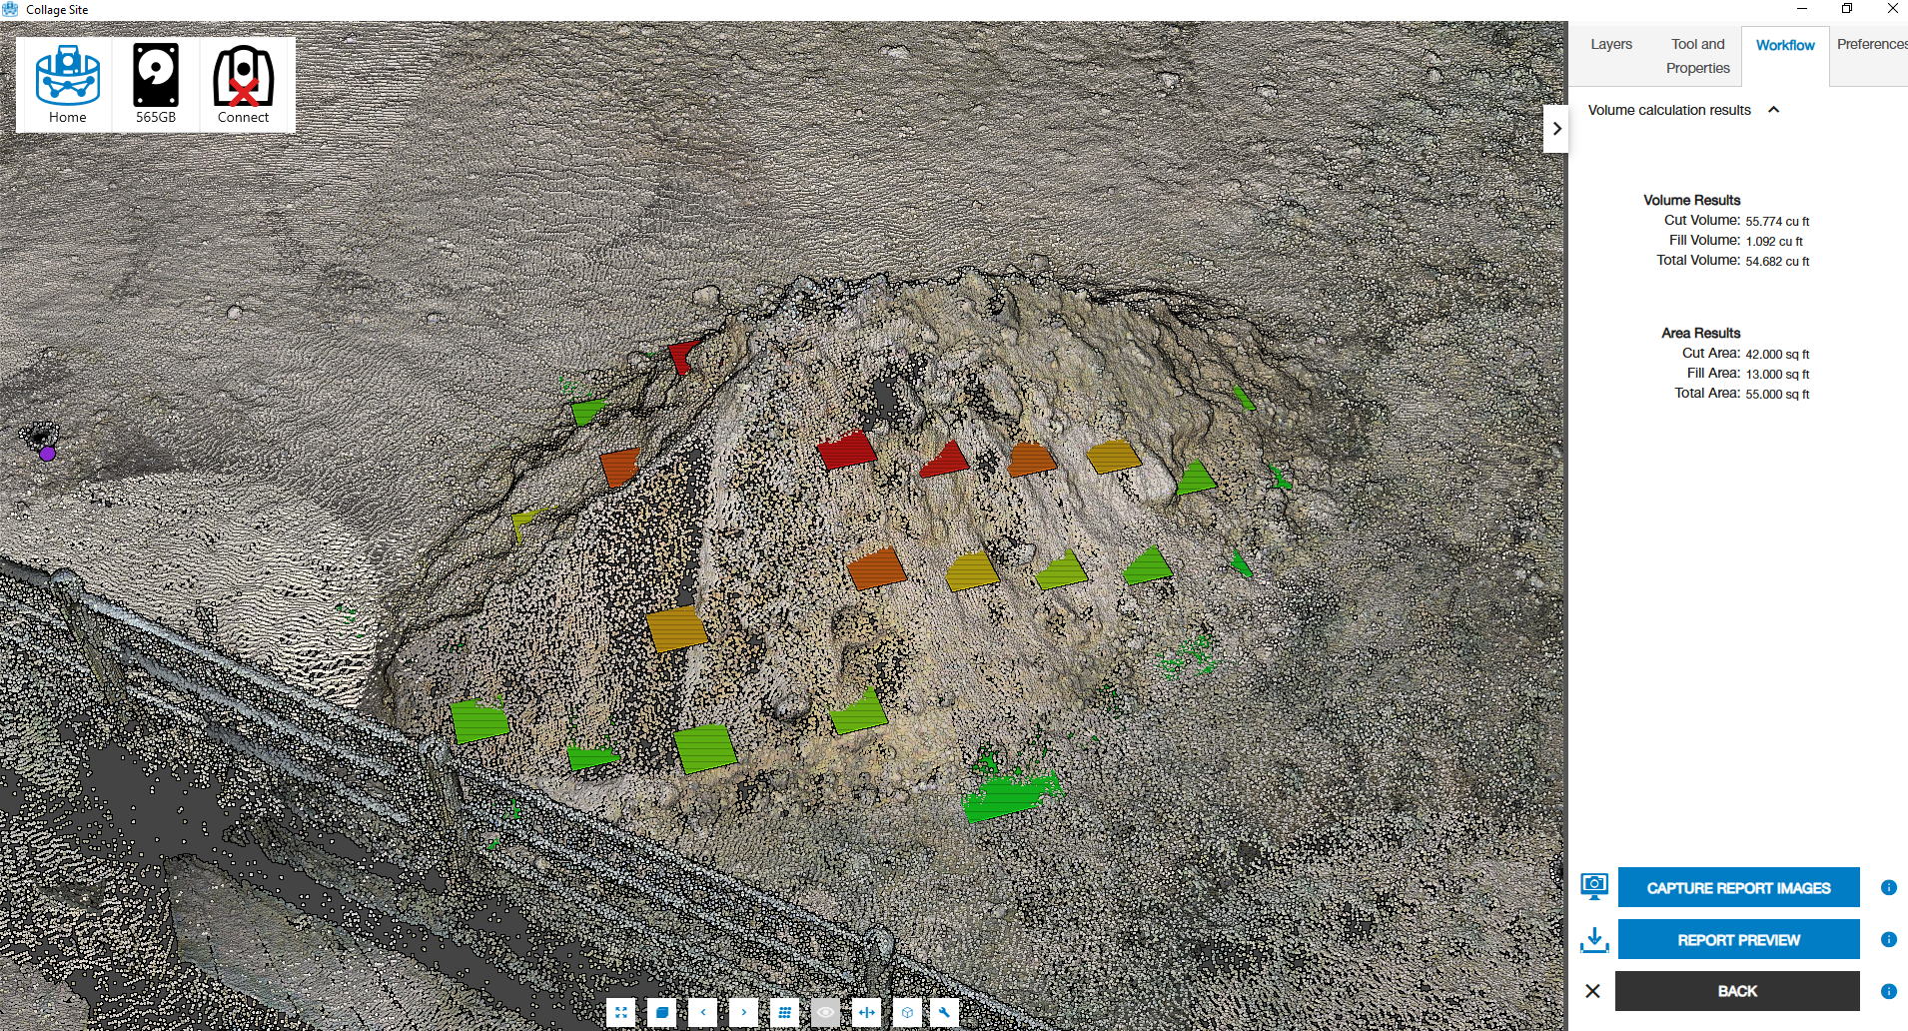This screenshot has width=1908, height=1031.
Task: Click the wireframe cube outline icon
Action: pos(907,1012)
